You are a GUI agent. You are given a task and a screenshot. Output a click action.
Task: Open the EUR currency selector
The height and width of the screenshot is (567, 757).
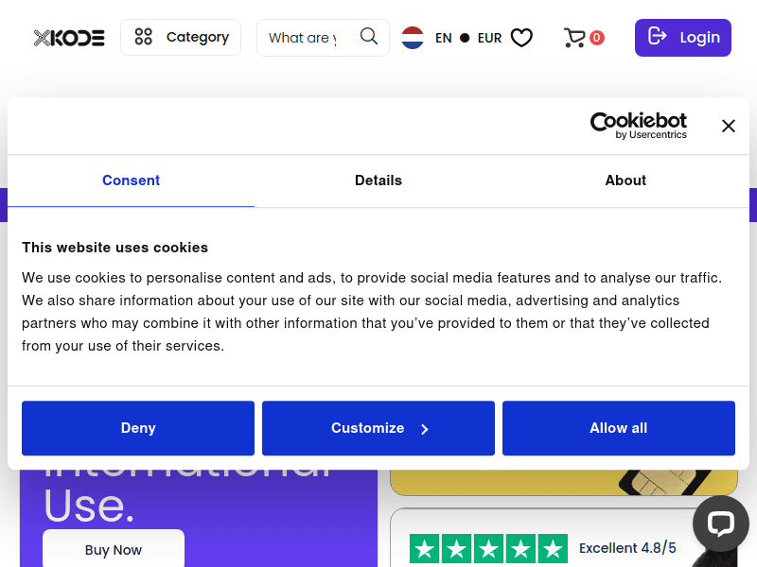pyautogui.click(x=489, y=38)
